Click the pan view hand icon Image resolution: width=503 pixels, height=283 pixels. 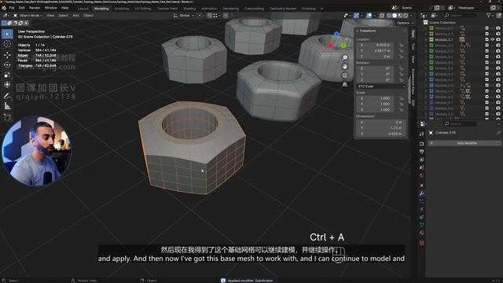pos(345,67)
